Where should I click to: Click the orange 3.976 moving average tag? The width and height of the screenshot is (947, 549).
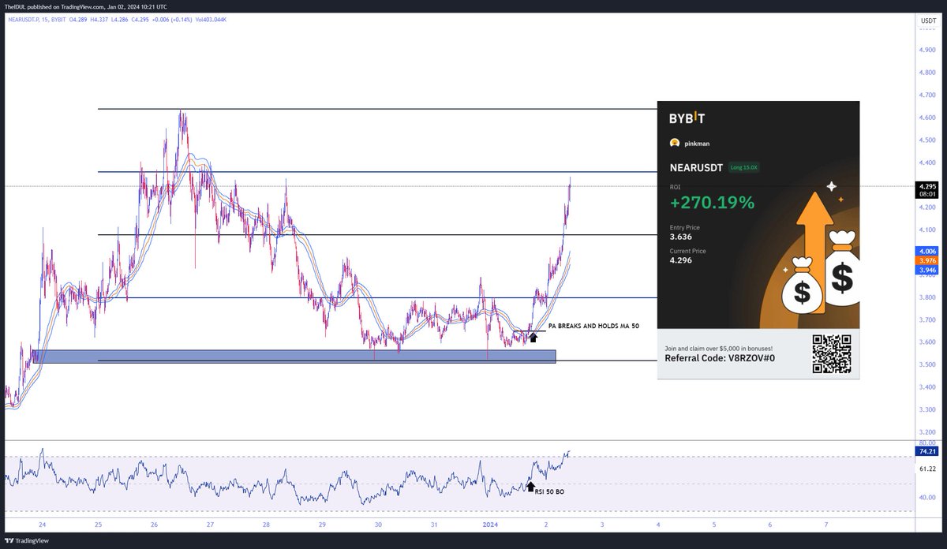click(926, 260)
